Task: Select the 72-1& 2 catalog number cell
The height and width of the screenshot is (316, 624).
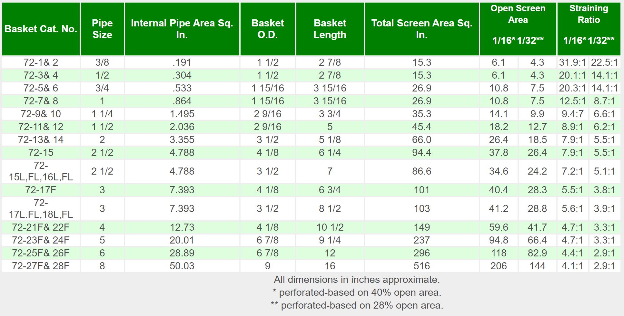Action: (41, 62)
